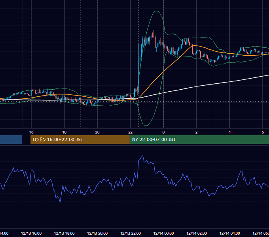This screenshot has width=269, height=237.
Task: Click the 12/14 00:00 time label
Action: pos(163,233)
